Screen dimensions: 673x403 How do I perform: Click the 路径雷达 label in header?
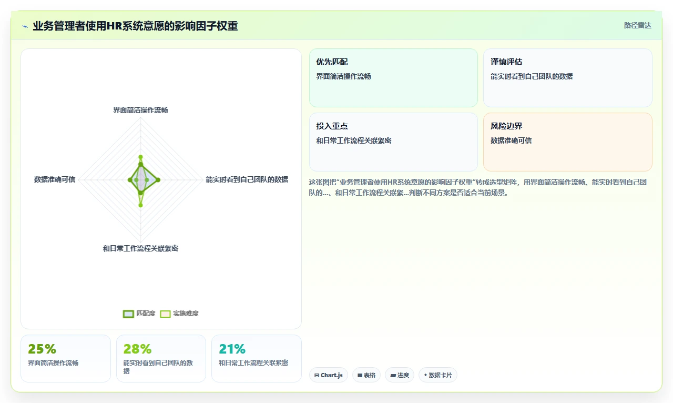637,25
